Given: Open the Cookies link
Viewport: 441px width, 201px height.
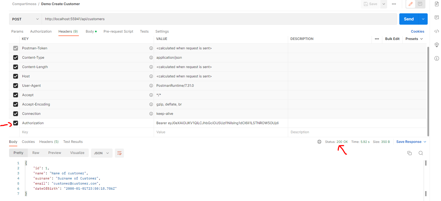Looking at the screenshot, I should (417, 31).
